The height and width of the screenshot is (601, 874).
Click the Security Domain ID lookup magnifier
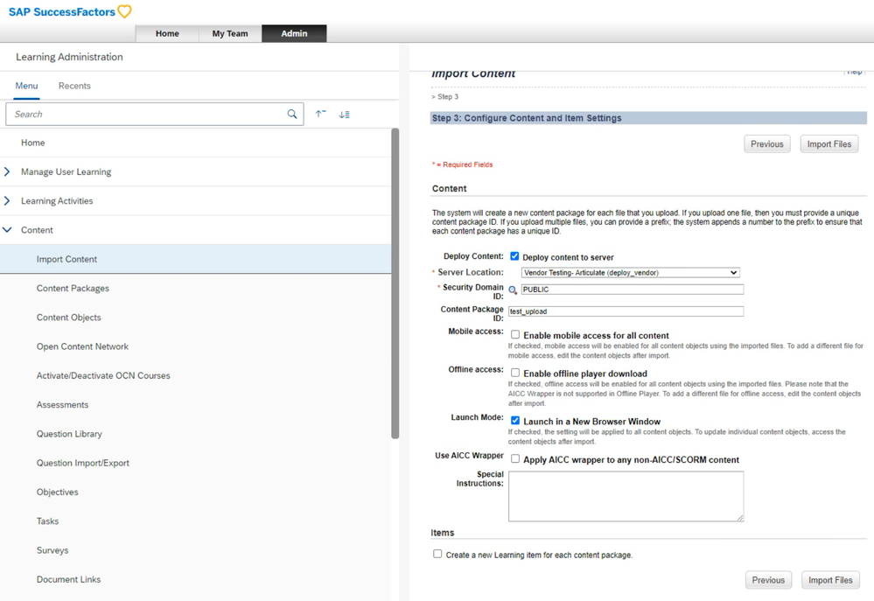pos(514,290)
